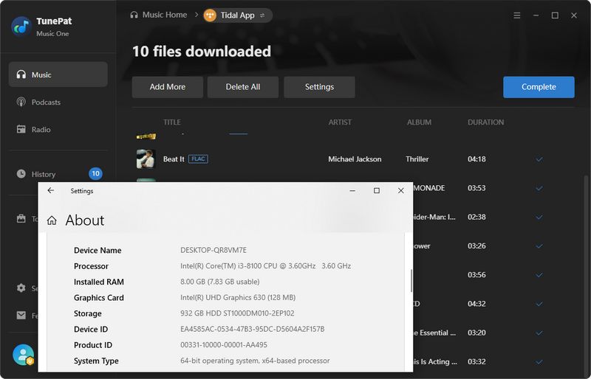Click the MONADE album cell
Screen dimensions: 591x379
tap(429, 188)
